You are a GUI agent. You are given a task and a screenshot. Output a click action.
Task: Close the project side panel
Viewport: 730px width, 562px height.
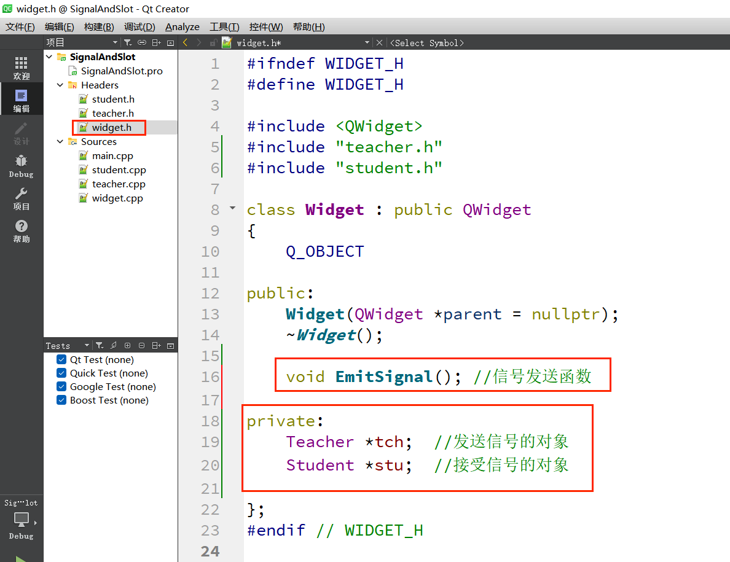[x=170, y=43]
